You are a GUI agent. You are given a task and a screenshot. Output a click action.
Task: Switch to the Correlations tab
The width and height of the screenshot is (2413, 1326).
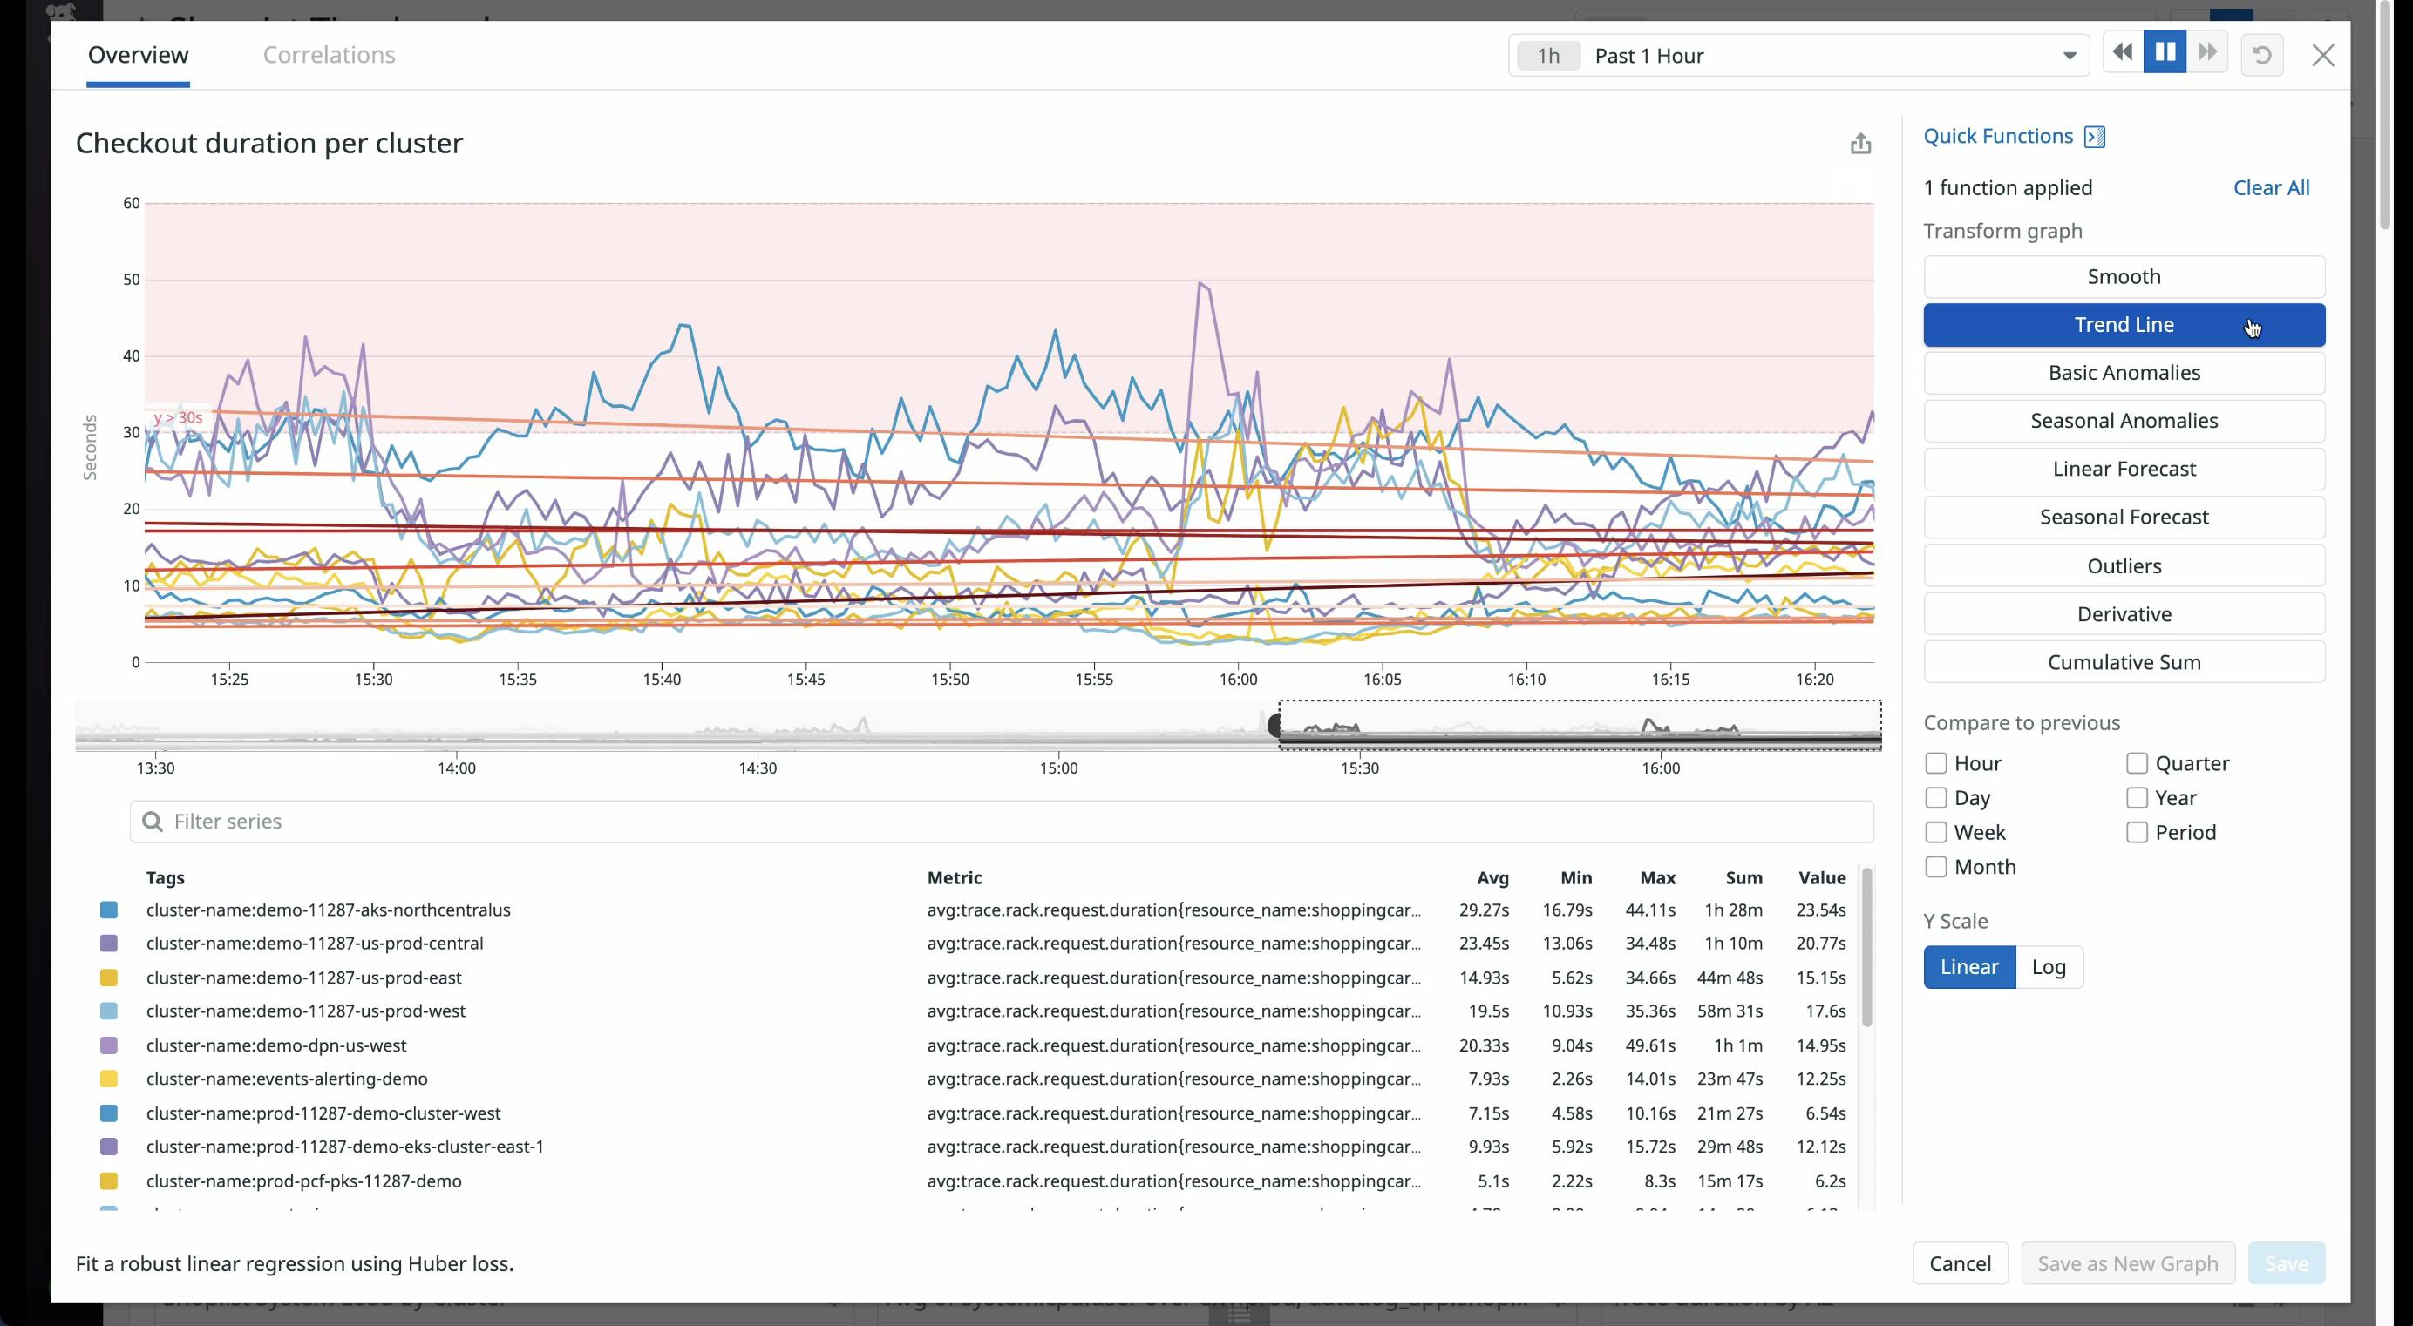[329, 54]
